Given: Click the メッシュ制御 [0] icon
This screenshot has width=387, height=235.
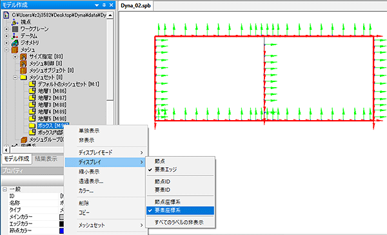Looking at the screenshot, I should point(23,63).
